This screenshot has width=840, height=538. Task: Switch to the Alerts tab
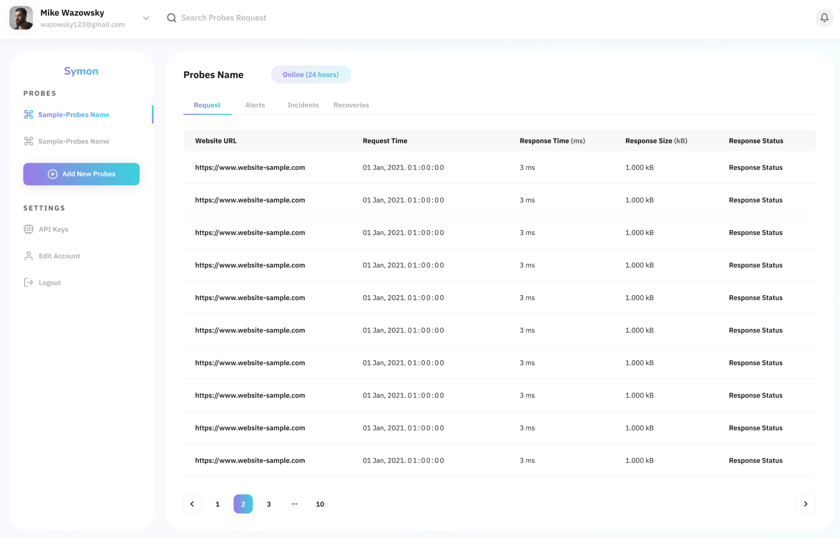tap(255, 105)
